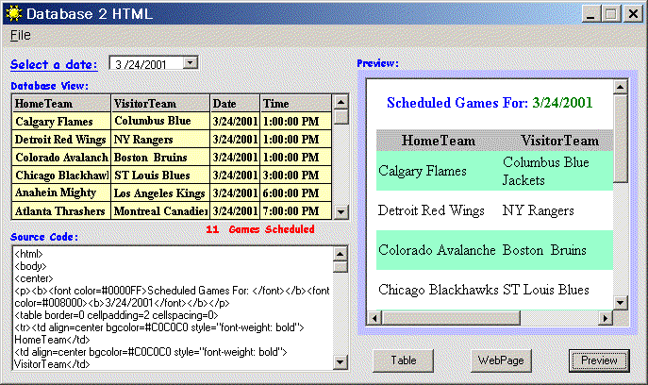Viewport: 648px width, 385px height.
Task: Select Atlanta Thrashers cell in database view
Action: coord(61,211)
